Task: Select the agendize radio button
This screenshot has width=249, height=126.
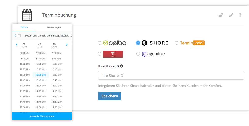Action: coord(138,54)
